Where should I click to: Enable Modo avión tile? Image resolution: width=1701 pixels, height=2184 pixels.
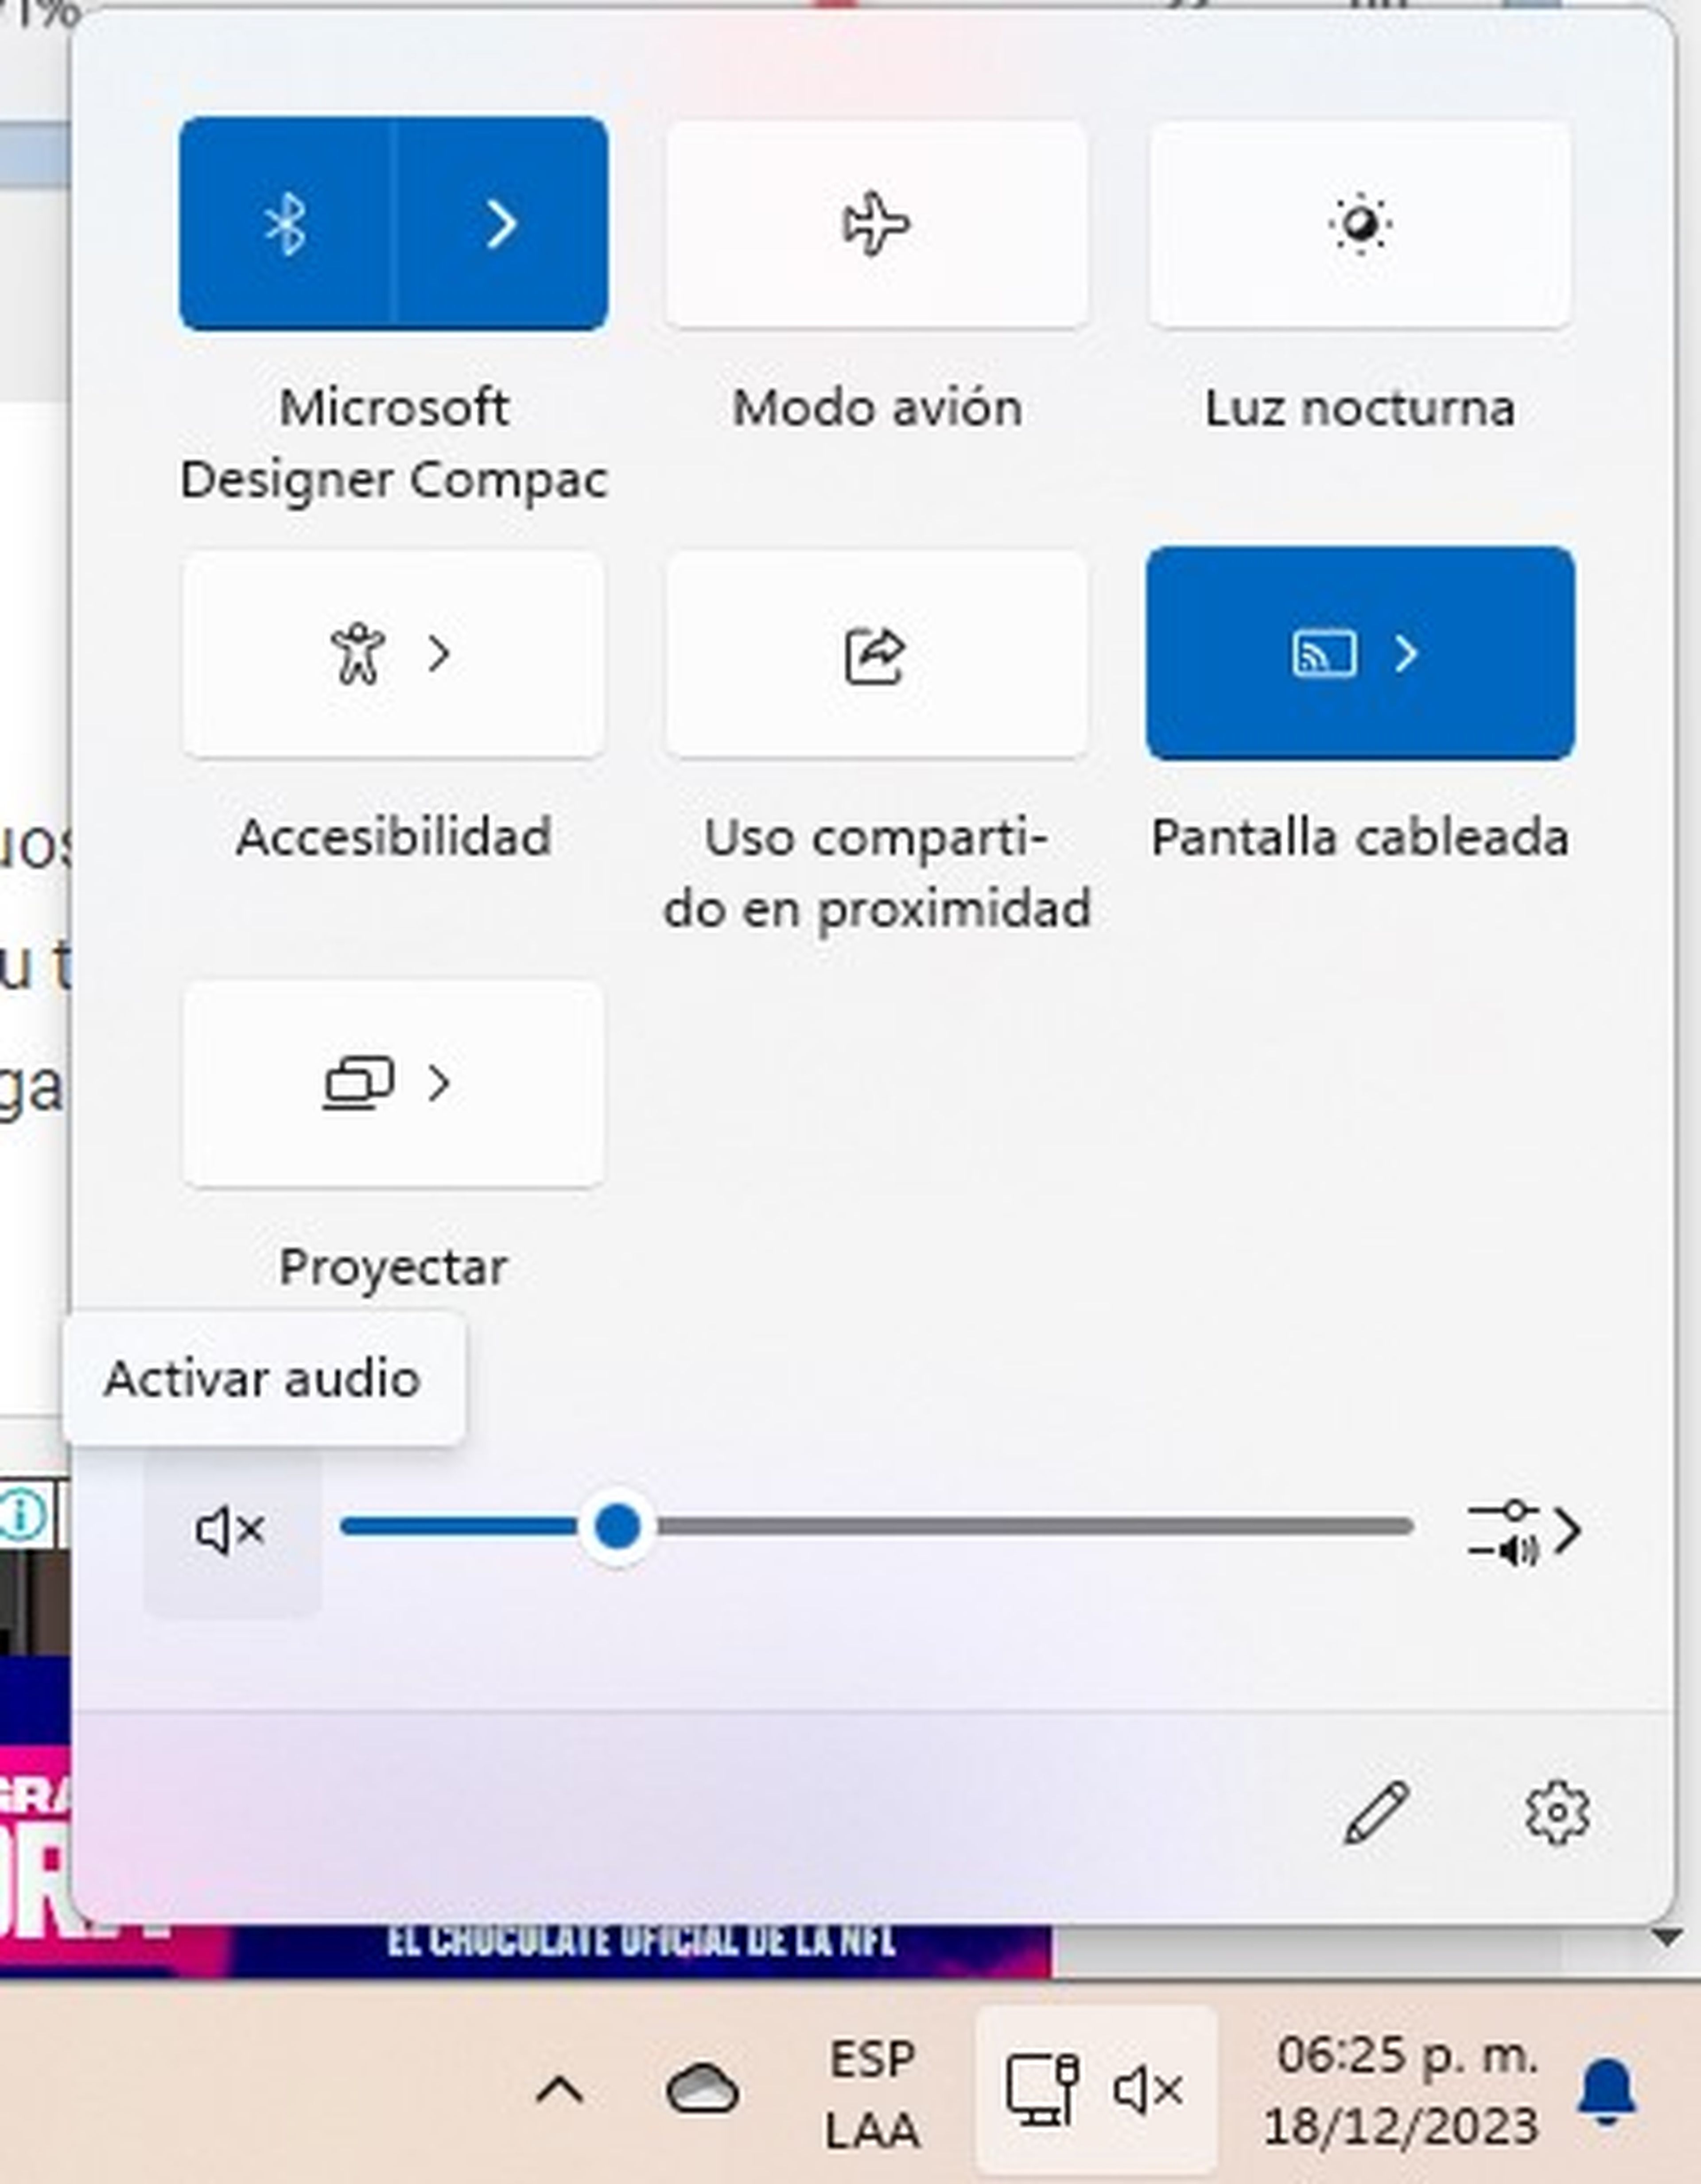pyautogui.click(x=877, y=224)
